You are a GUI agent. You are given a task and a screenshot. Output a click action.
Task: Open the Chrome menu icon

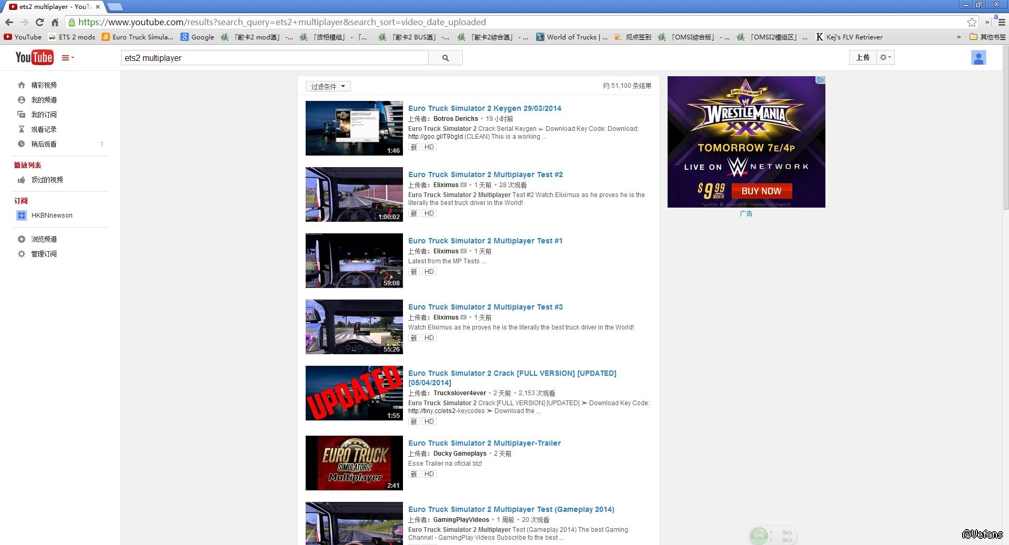pyautogui.click(x=1001, y=22)
